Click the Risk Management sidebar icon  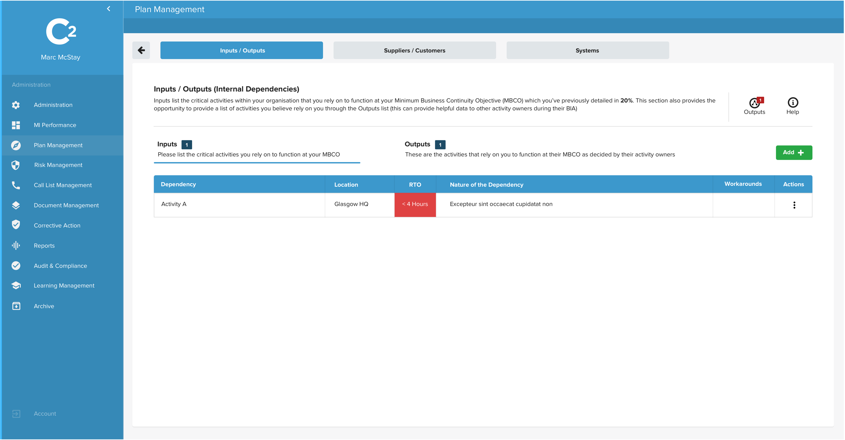16,165
